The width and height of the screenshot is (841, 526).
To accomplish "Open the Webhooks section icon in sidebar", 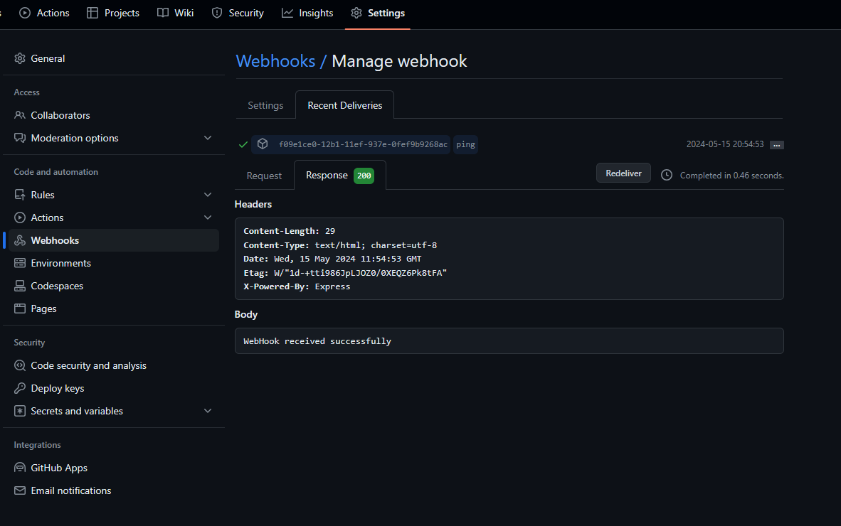I will 20,240.
